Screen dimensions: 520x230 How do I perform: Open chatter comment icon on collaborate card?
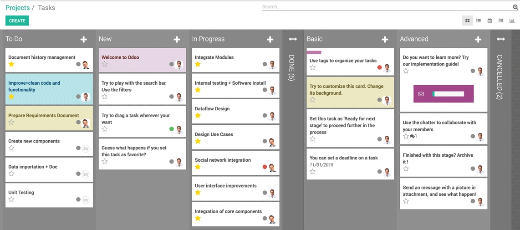click(412, 137)
